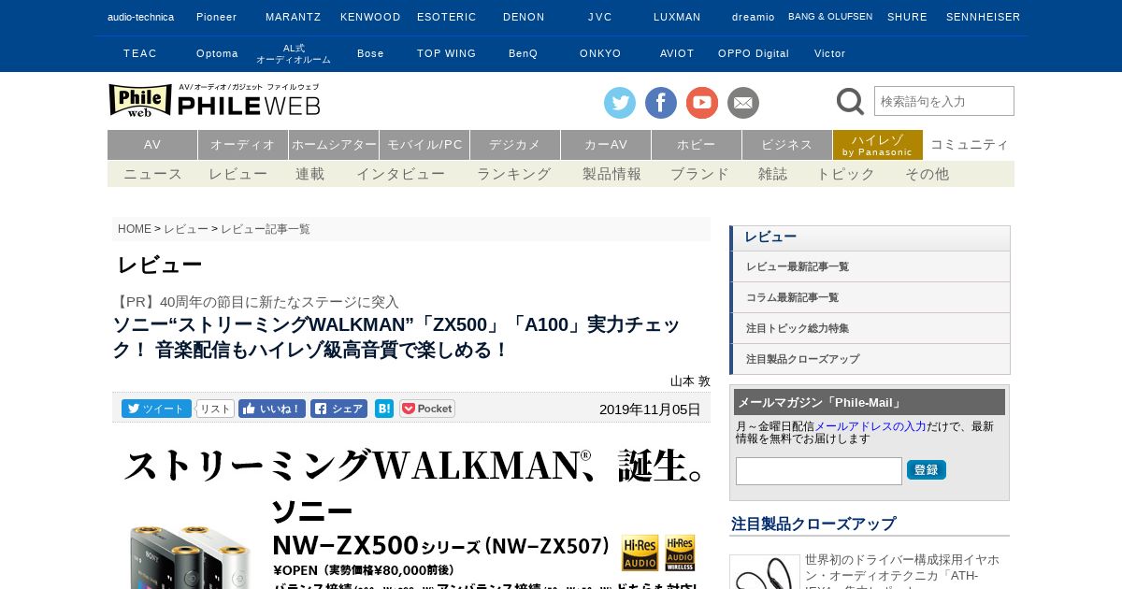Viewport: 1122px width, 589px height.
Task: Click the 登録 register button
Action: click(927, 469)
